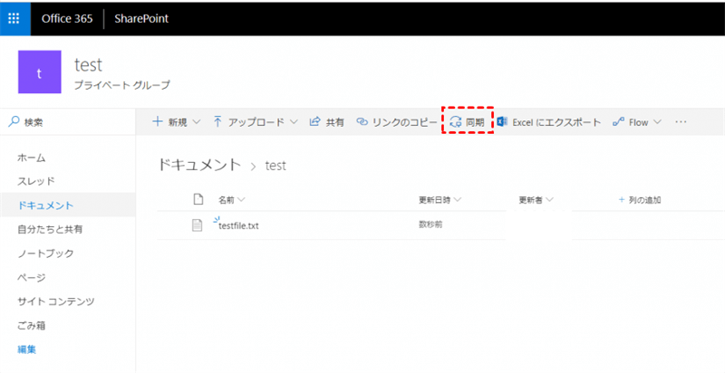The width and height of the screenshot is (725, 373).
Task: Open the 名前 column sort dropdown
Action: [x=232, y=200]
